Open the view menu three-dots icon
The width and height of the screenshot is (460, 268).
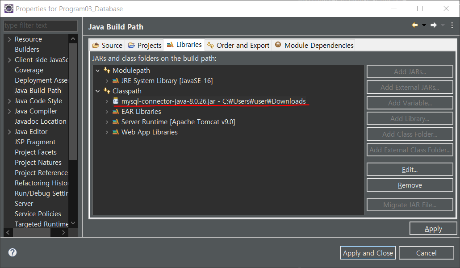tap(452, 25)
